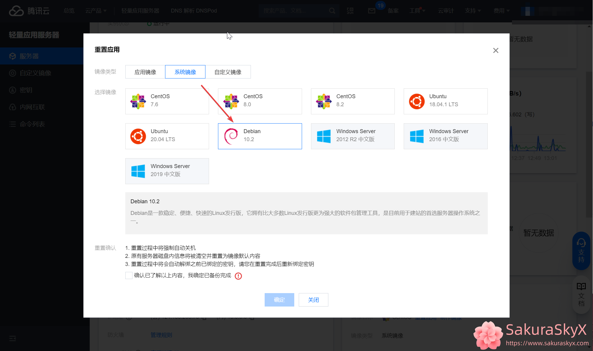Expand the 支持 dropdown
This screenshot has width=593, height=351.
(473, 11)
